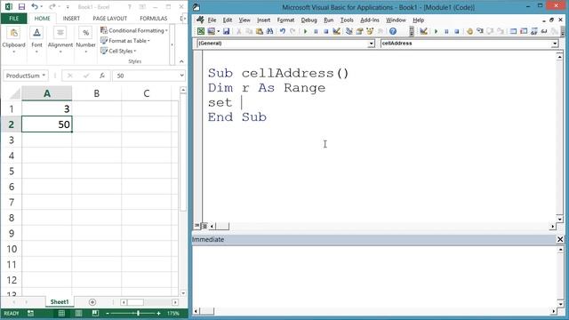Switch to Page Break Preview in status bar
Image resolution: width=569 pixels, height=320 pixels.
click(x=95, y=313)
